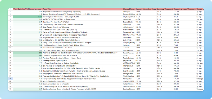
Task: Select the 'MusicClubKids' channel cell
Action: [x=129, y=76]
